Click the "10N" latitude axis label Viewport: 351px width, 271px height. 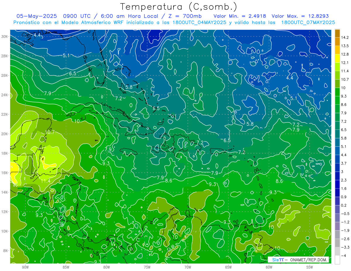coord(4,231)
